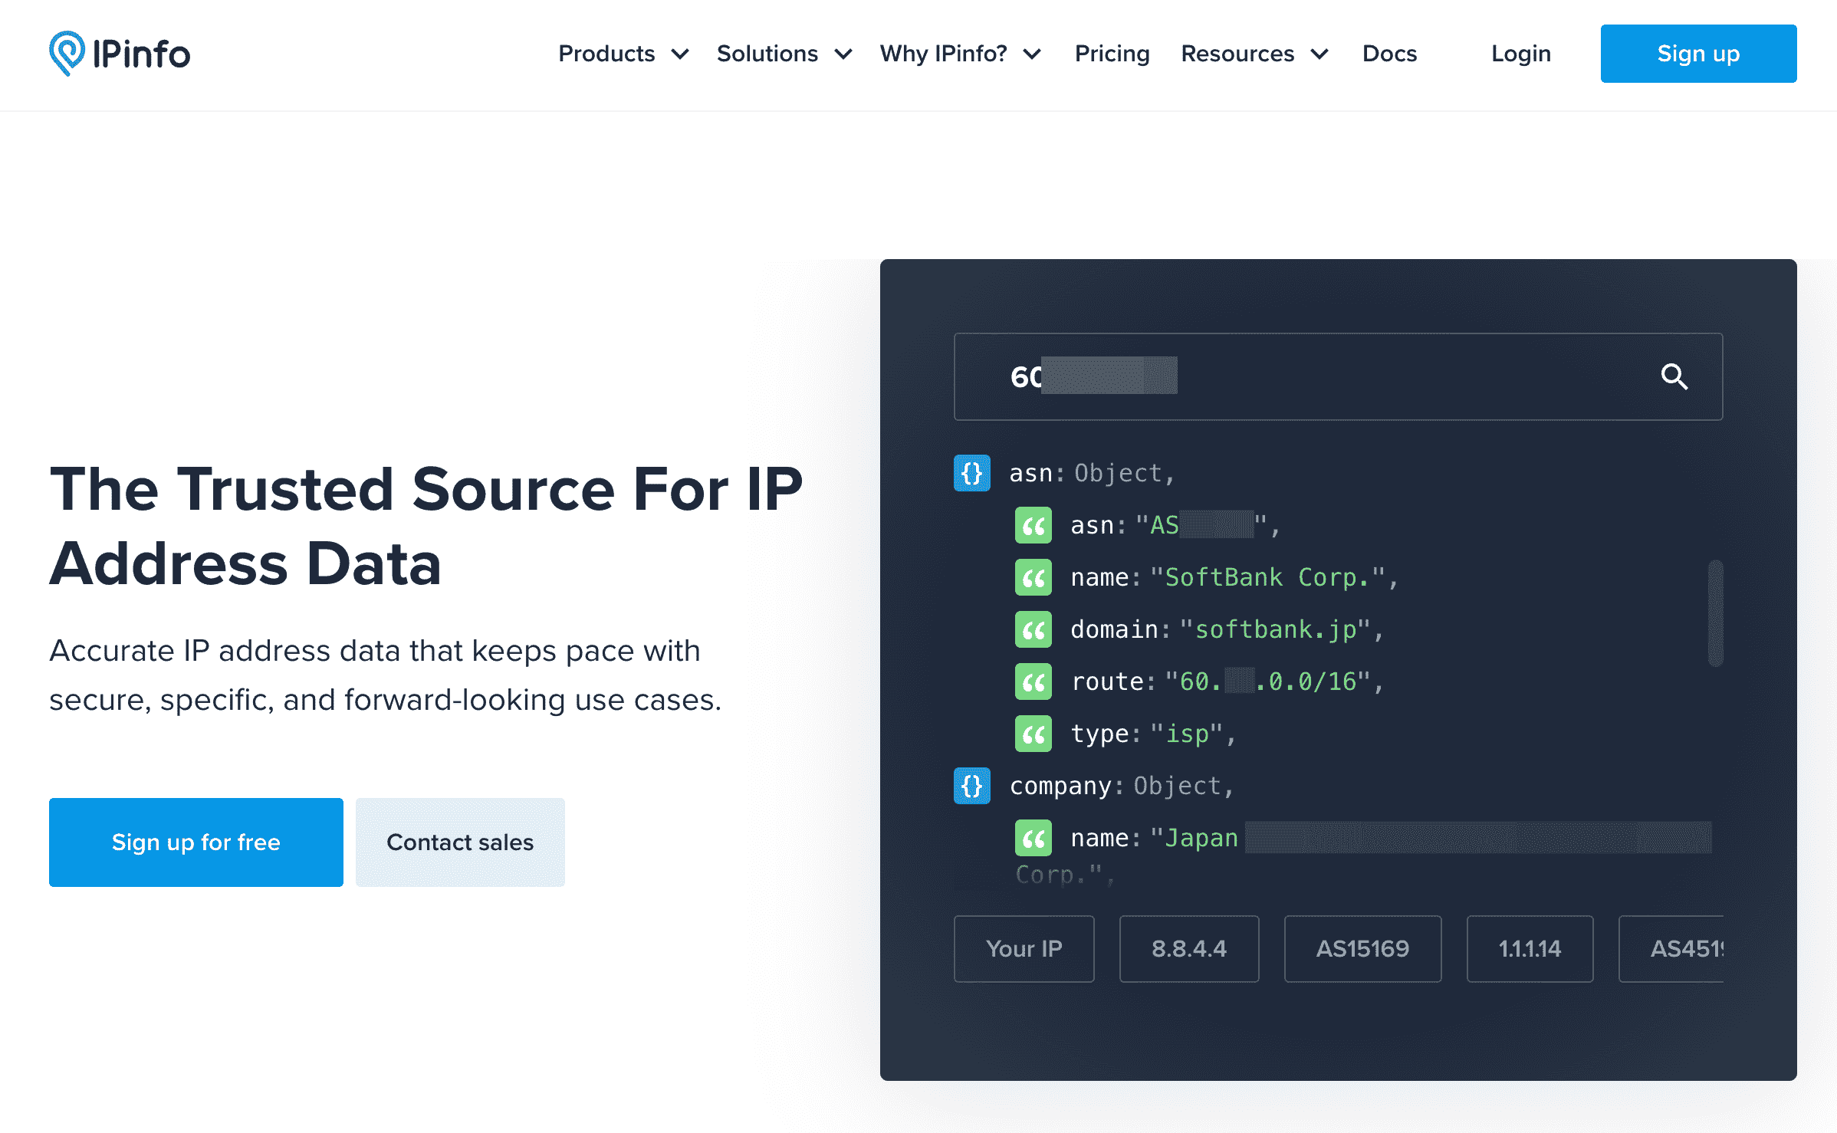Expand the Solutions dropdown menu

point(784,54)
